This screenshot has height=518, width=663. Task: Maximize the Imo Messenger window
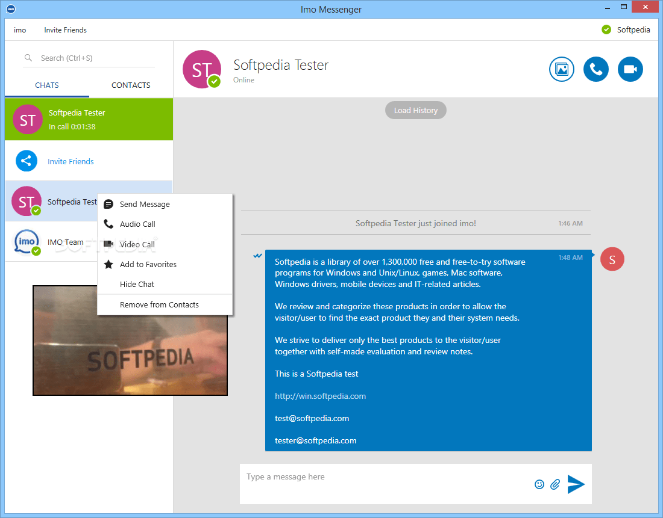624,7
